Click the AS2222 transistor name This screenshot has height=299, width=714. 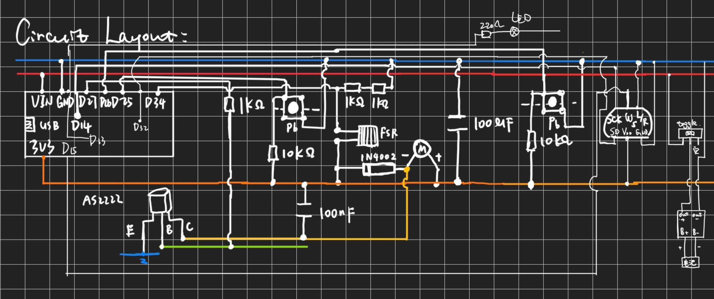pos(102,200)
